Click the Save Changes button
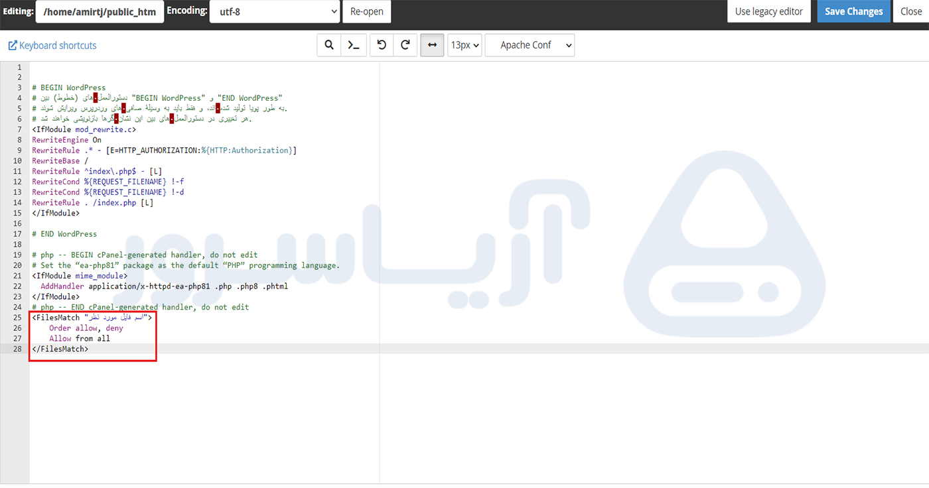This screenshot has width=929, height=488. click(854, 11)
